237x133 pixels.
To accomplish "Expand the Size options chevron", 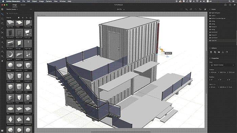I will [213, 84].
